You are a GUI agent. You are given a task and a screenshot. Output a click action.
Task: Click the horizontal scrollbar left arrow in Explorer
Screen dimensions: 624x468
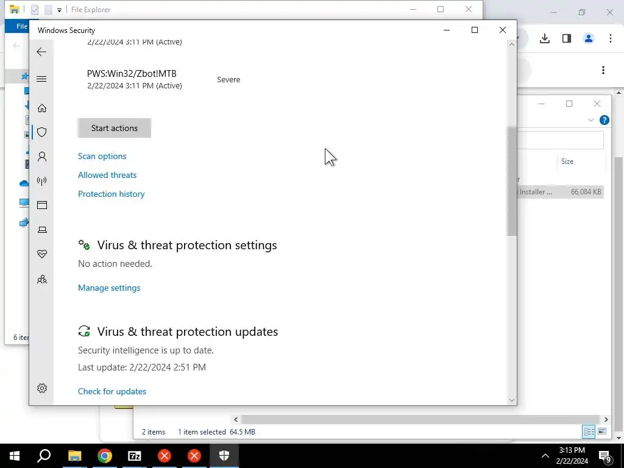coord(236,419)
